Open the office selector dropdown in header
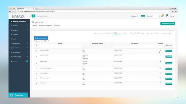 coord(153,16)
